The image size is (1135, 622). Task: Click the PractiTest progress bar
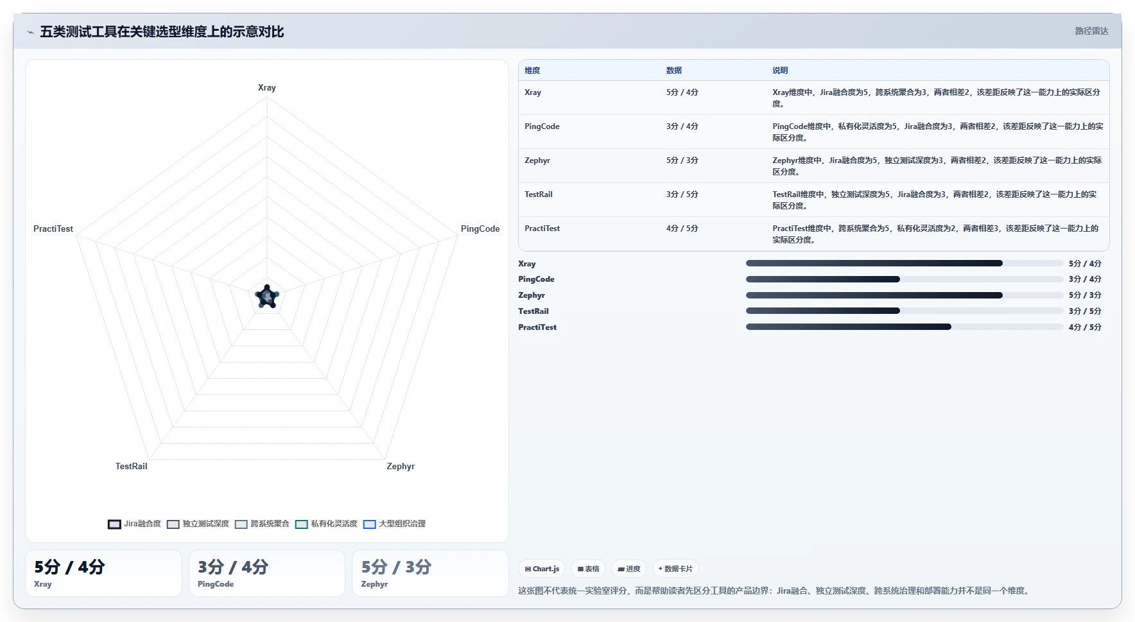pyautogui.click(x=905, y=327)
